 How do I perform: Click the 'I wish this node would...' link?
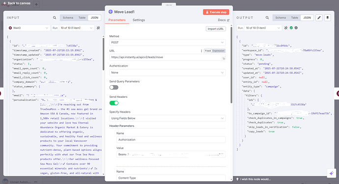tap(255, 179)
